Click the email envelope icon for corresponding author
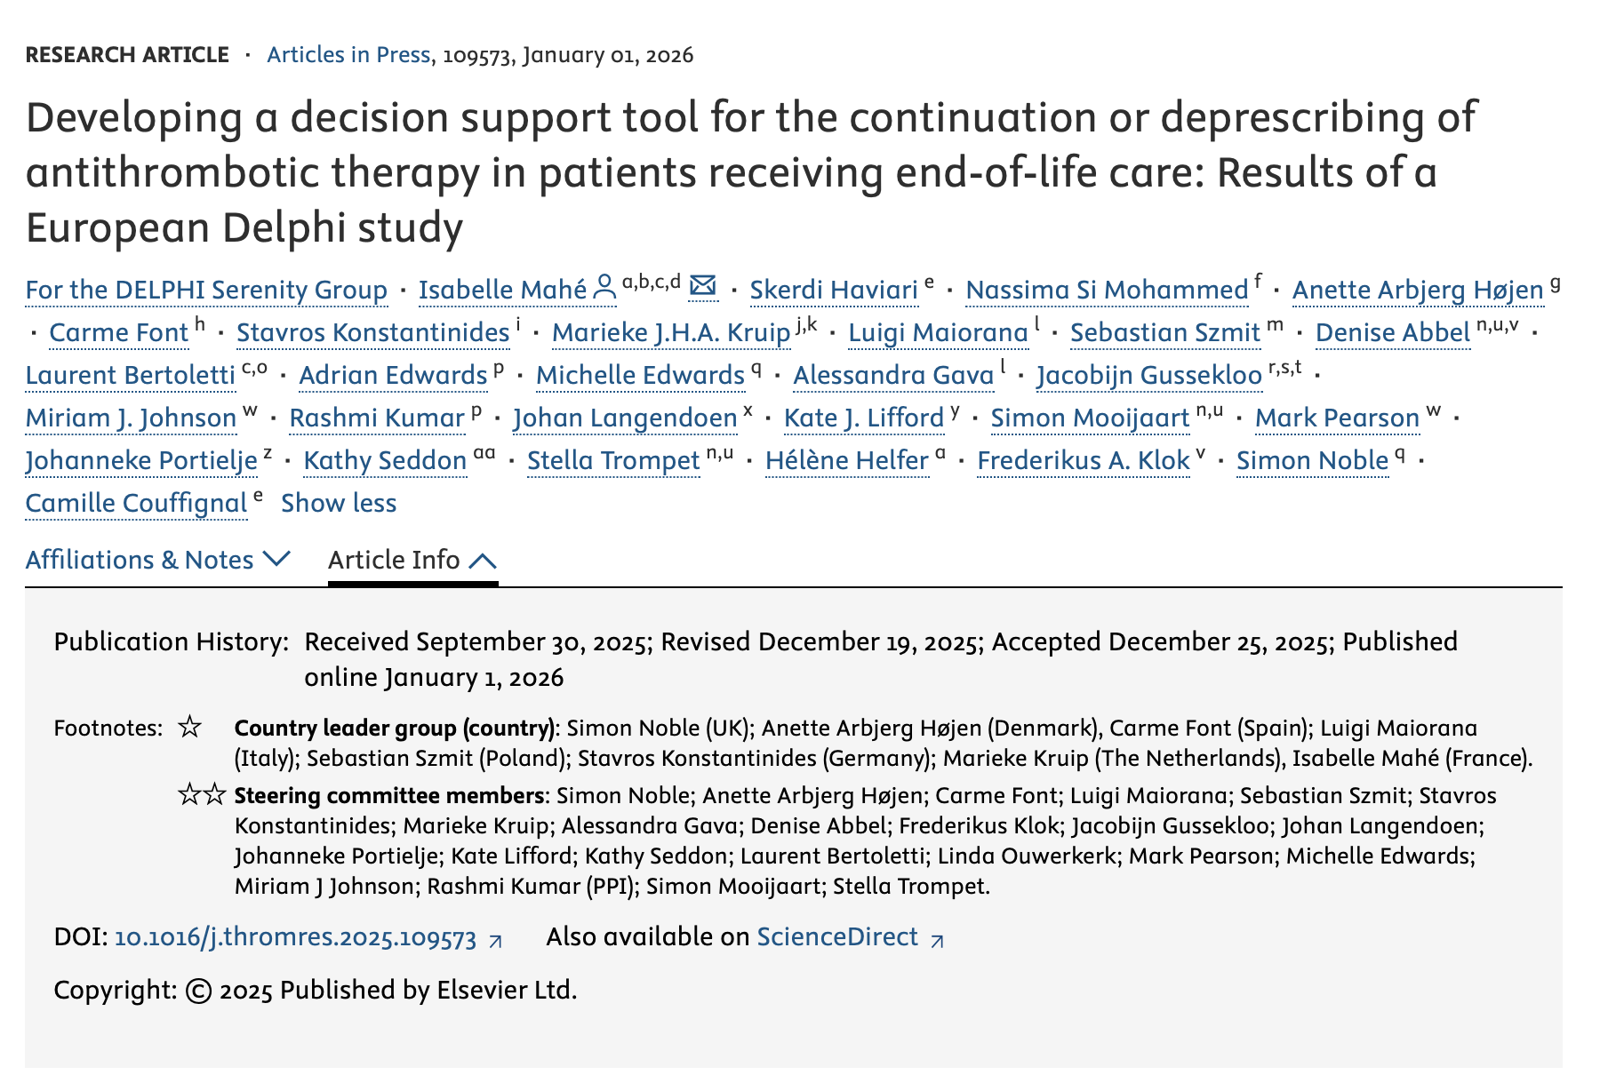1616x1075 pixels. click(x=703, y=286)
